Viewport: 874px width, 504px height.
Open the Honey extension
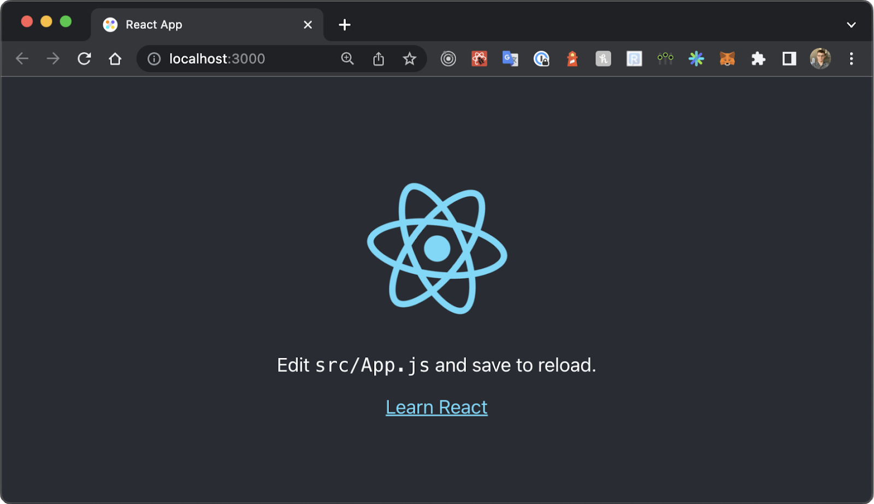[x=603, y=58]
